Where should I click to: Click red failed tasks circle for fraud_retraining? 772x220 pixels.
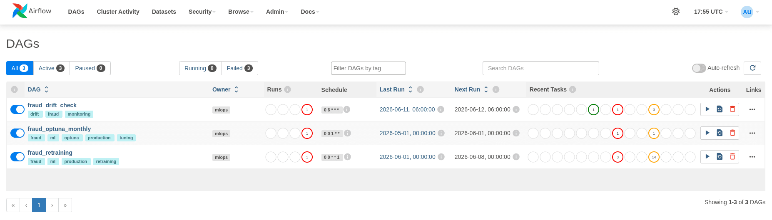(618, 157)
